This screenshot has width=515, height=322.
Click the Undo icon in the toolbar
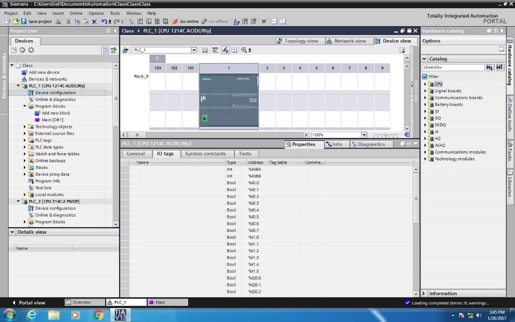tap(104, 21)
